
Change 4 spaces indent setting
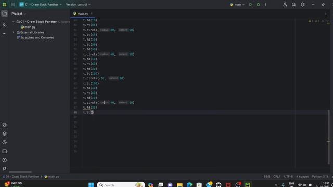click(302, 177)
